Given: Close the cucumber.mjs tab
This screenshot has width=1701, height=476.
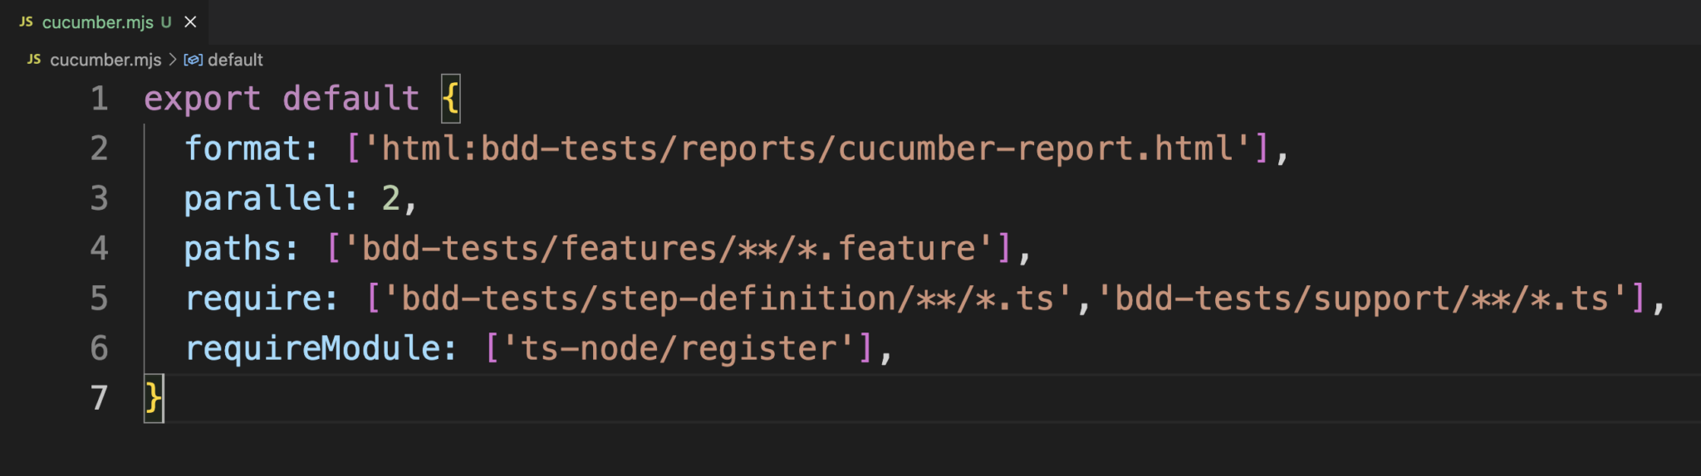Looking at the screenshot, I should tap(190, 22).
